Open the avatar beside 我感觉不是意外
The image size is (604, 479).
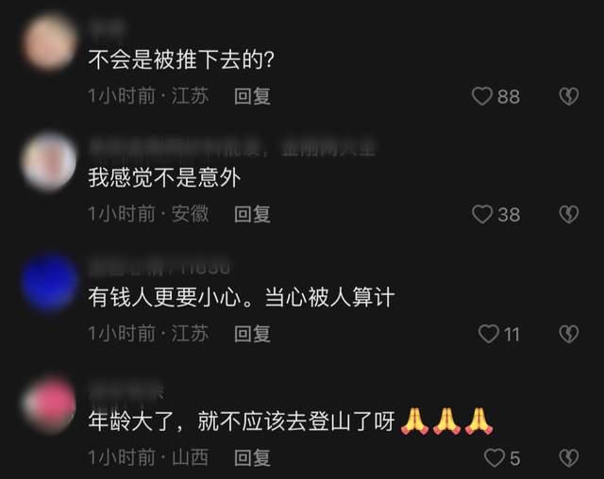coord(49,161)
